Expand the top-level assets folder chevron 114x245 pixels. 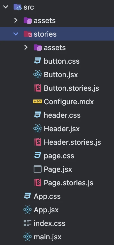coord(16,21)
